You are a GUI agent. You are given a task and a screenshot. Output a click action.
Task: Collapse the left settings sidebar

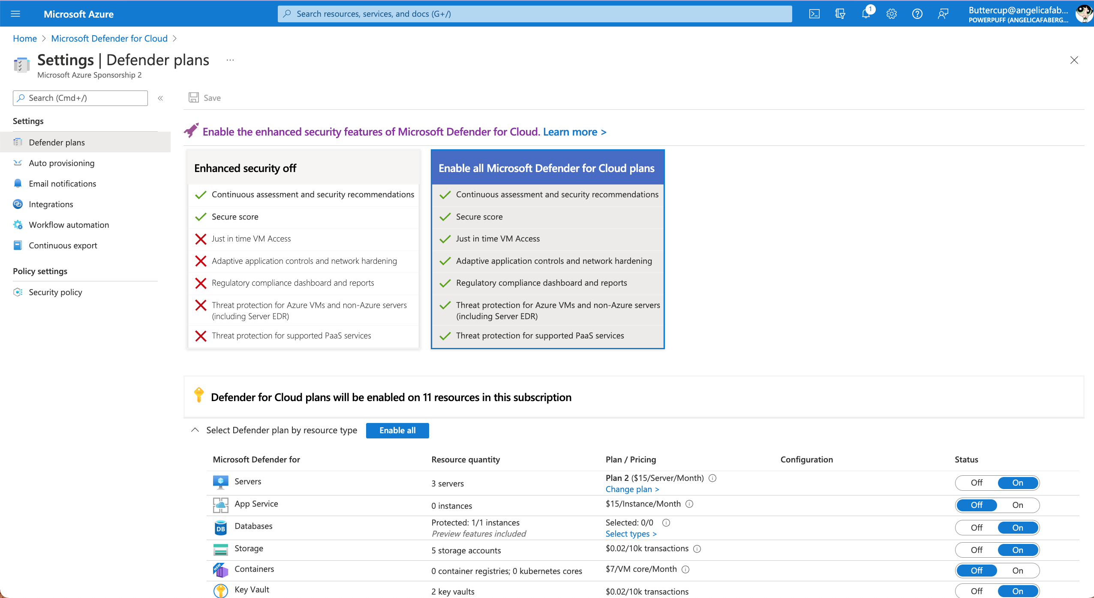160,98
